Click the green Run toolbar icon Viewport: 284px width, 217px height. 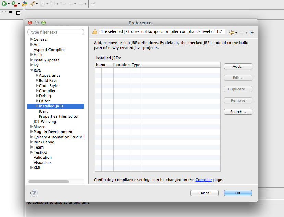click(4, 4)
